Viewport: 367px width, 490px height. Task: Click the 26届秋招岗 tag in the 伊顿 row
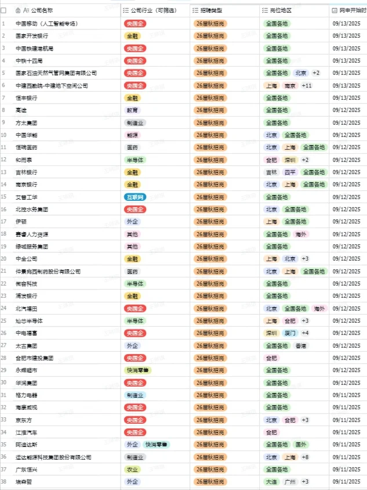[x=210, y=222]
